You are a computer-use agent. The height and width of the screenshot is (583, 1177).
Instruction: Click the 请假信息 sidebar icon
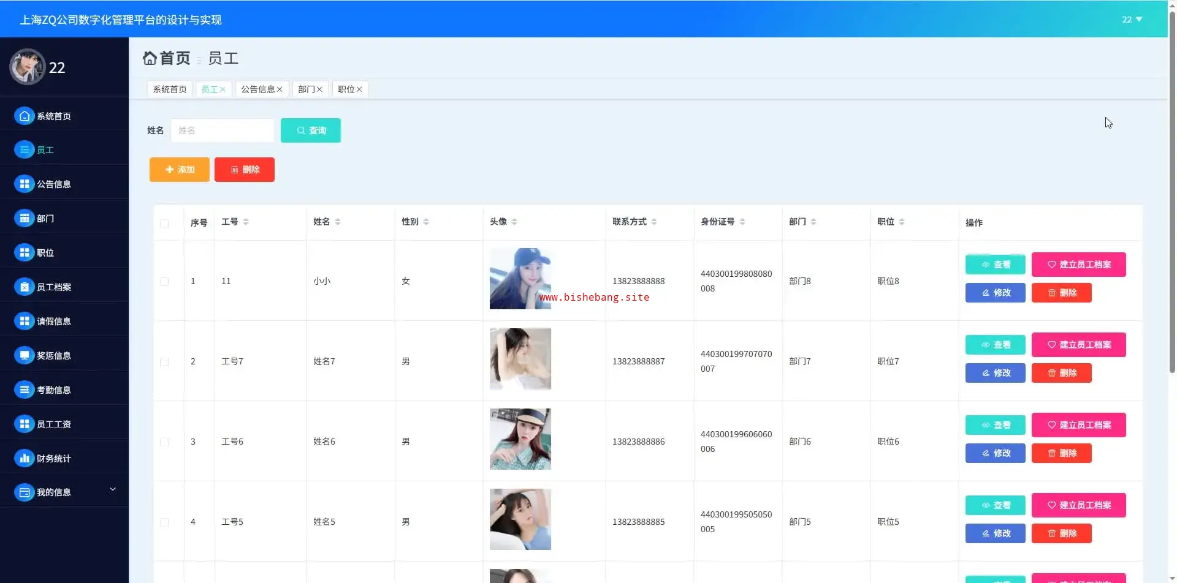point(24,321)
